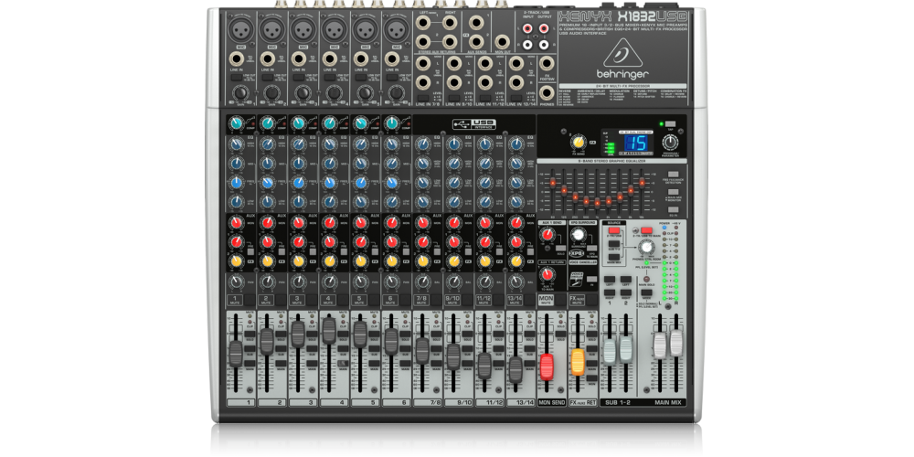This screenshot has width=914, height=457.
Task: Click the channel 2 Line In jack
Action: 268,58
